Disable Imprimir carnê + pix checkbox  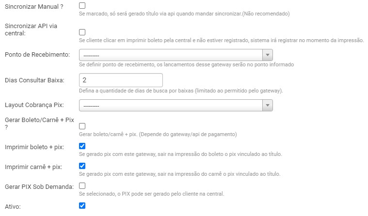coord(82,166)
